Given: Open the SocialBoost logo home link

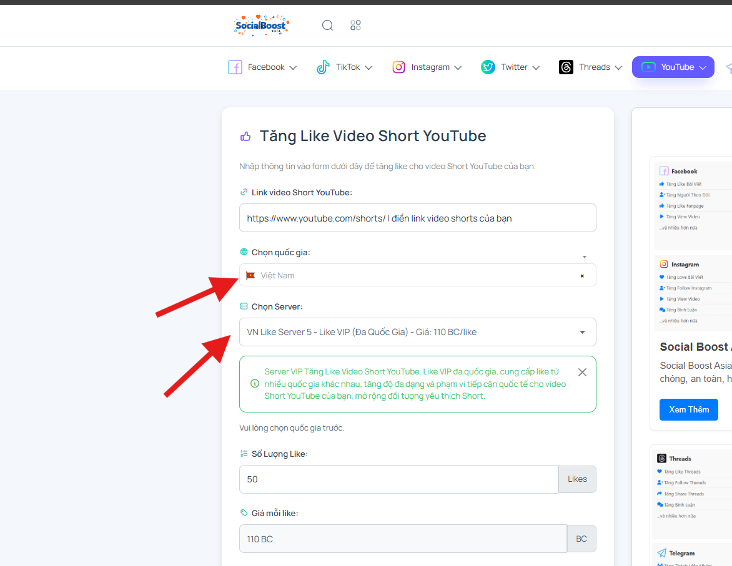Looking at the screenshot, I should 262,25.
